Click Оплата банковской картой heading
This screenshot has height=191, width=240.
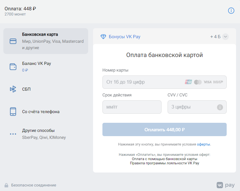164,55
